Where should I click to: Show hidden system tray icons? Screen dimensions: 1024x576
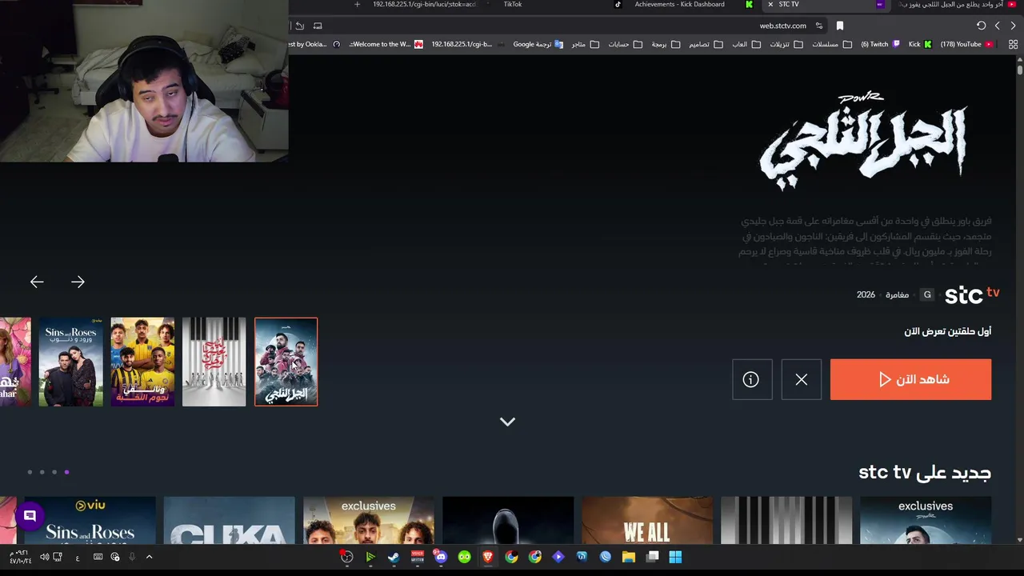click(149, 557)
